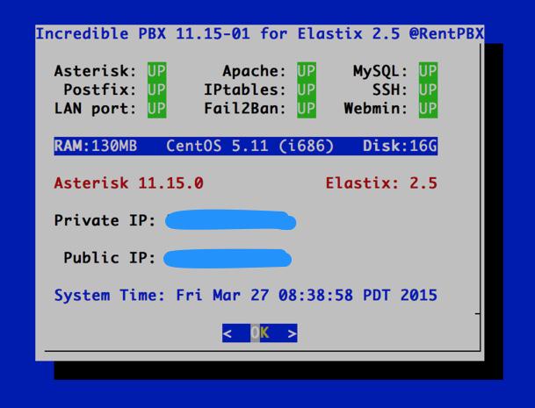Click the LAN port UP status indicator
Viewport: 535px width, 408px height.
(x=157, y=109)
